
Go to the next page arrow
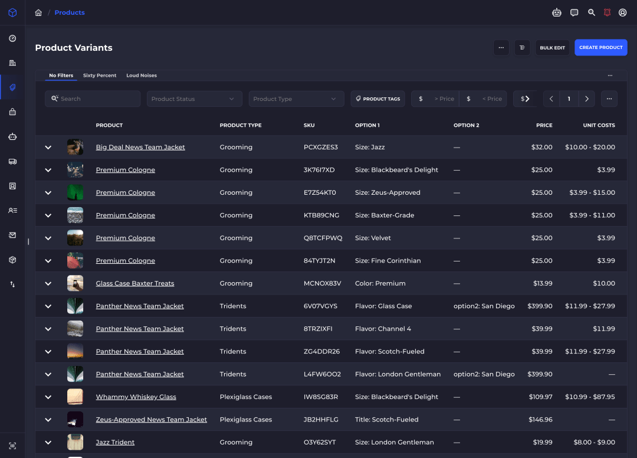coord(587,99)
